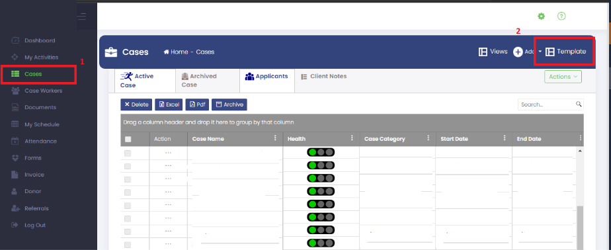Tick the third case row checkbox
The image size is (611, 250).
coord(128,179)
